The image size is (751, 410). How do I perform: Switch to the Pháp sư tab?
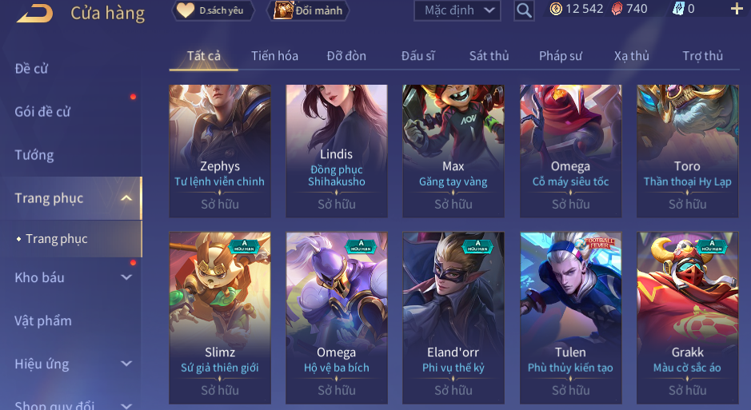tap(561, 56)
